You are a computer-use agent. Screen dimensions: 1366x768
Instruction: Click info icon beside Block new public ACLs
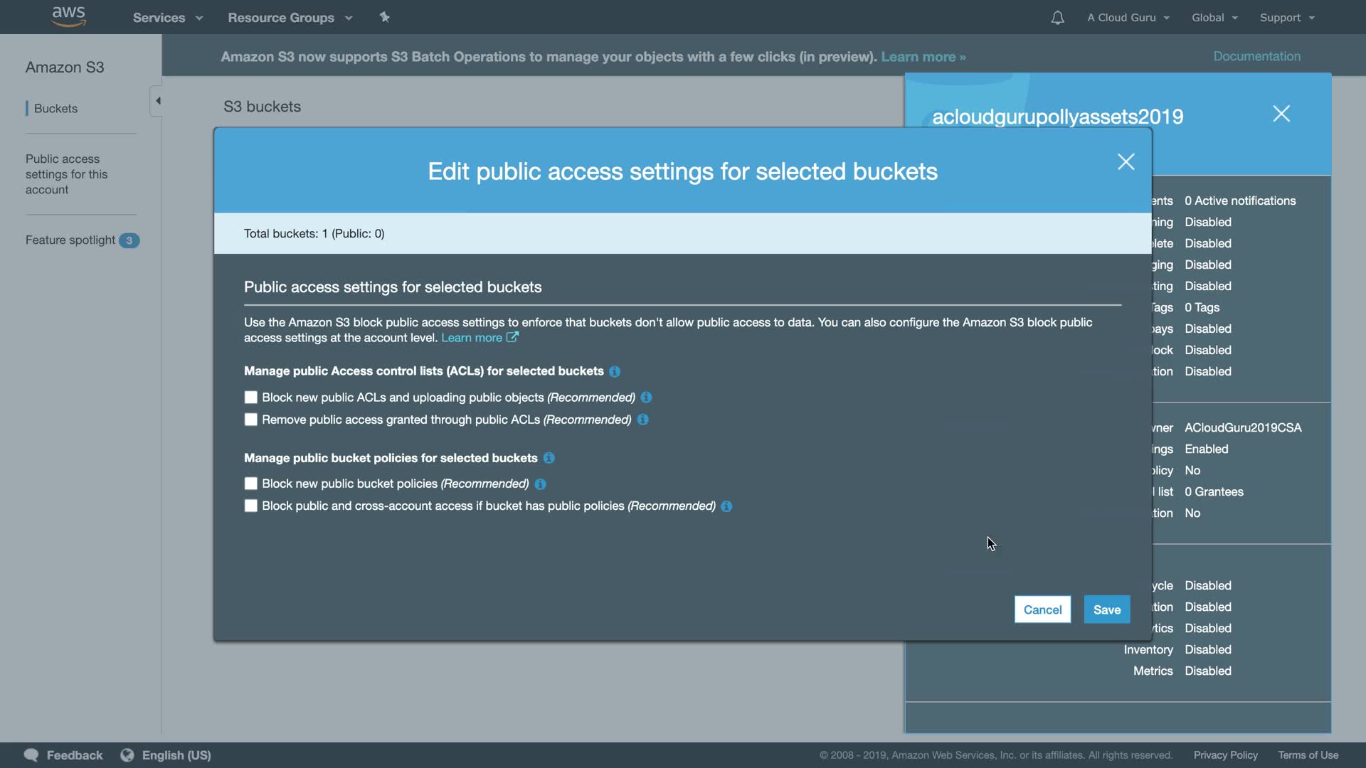[x=646, y=398]
